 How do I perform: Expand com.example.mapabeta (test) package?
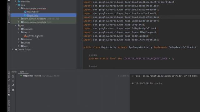pos(19,22)
